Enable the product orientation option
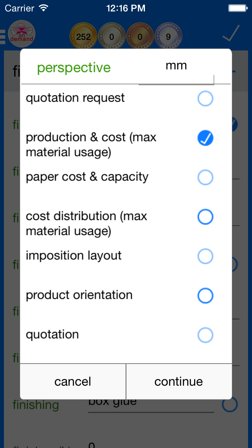Screen dimensions: 252x448 pos(205,296)
